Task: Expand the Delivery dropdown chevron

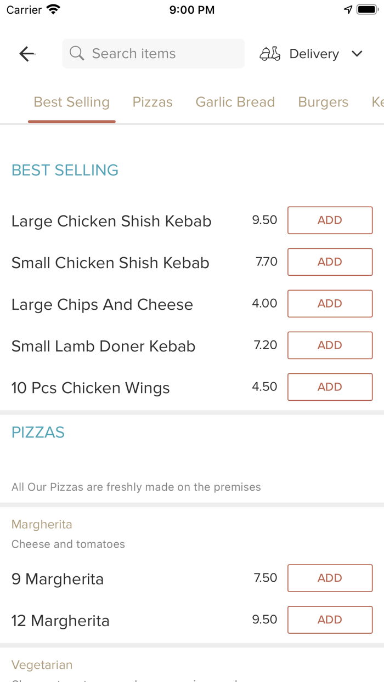Action: click(357, 54)
